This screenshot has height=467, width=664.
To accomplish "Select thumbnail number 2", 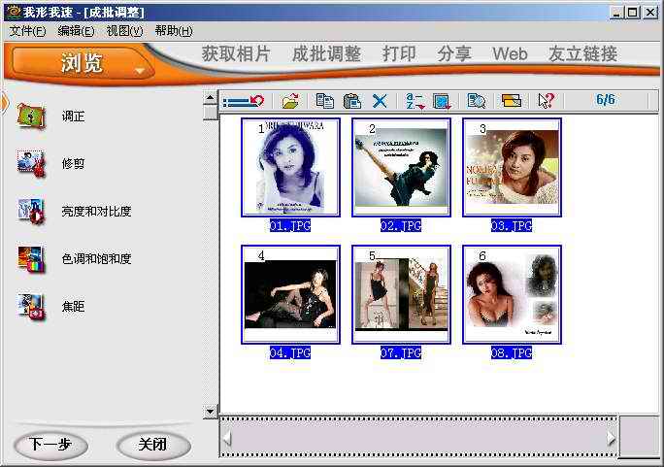I will (401, 167).
